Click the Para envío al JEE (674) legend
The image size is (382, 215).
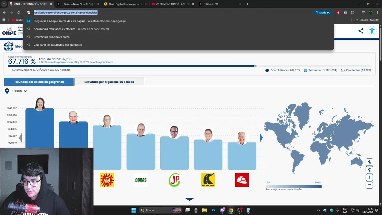tap(320, 70)
